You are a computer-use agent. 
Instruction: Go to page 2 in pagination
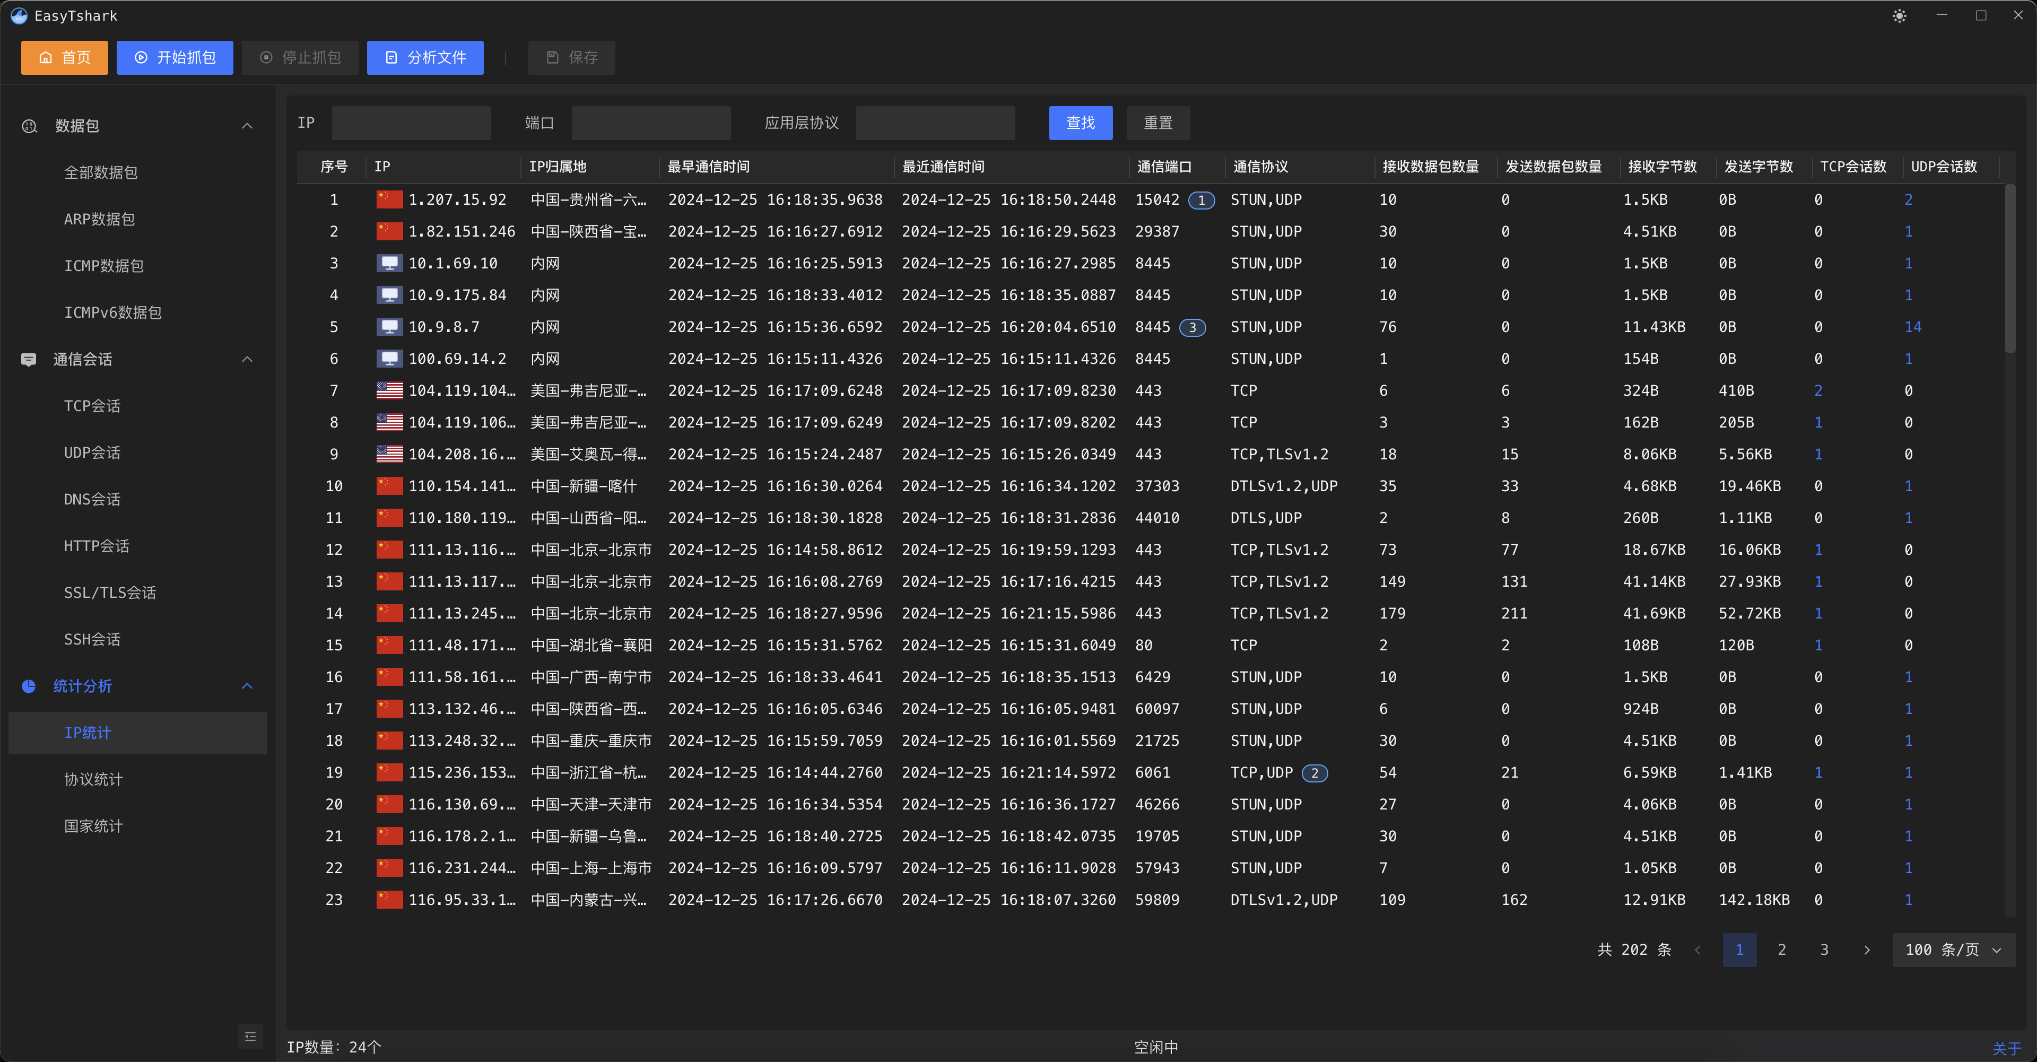(1782, 950)
